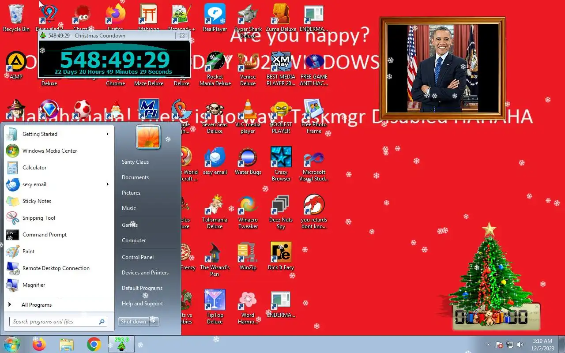Launch XMPlay BEST MEDIA PLAYER shortcut
Screen dimensions: 565x353
click(281, 69)
